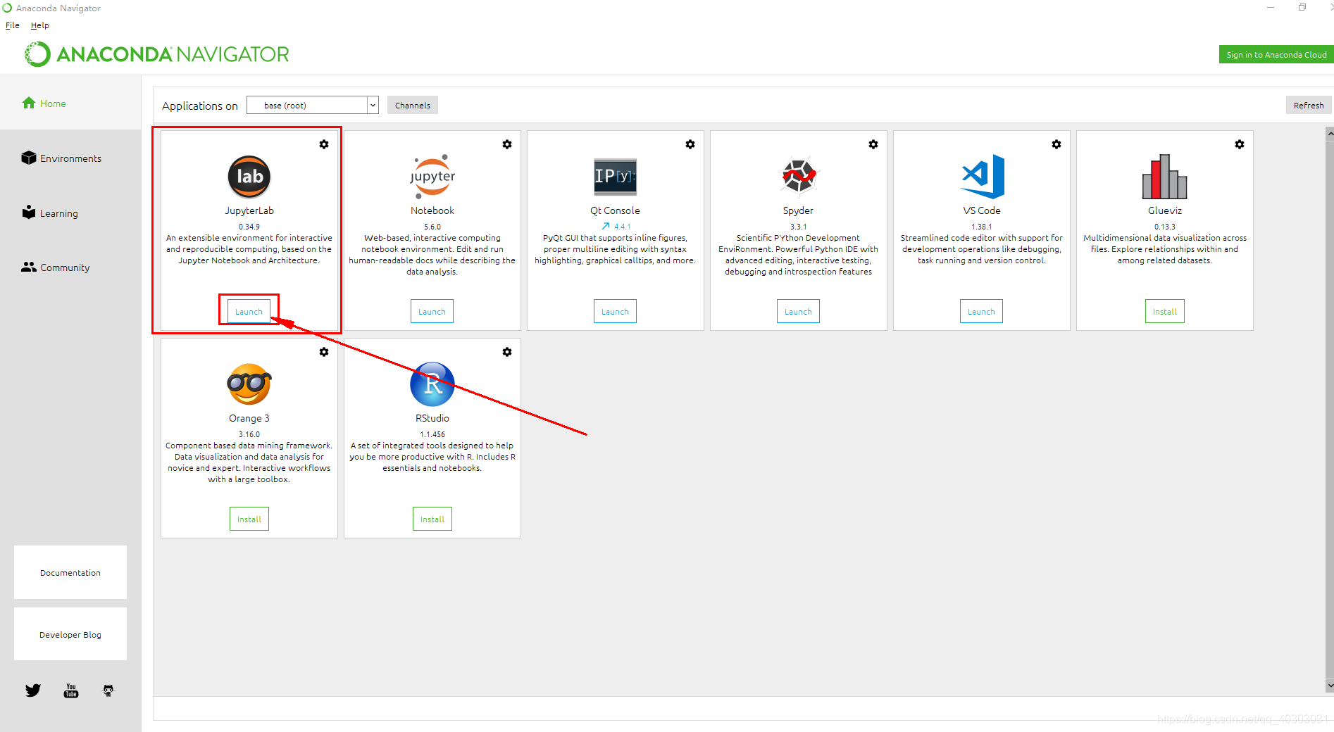This screenshot has width=1334, height=732.
Task: Open the Developer Blog tile
Action: pyautogui.click(x=70, y=634)
